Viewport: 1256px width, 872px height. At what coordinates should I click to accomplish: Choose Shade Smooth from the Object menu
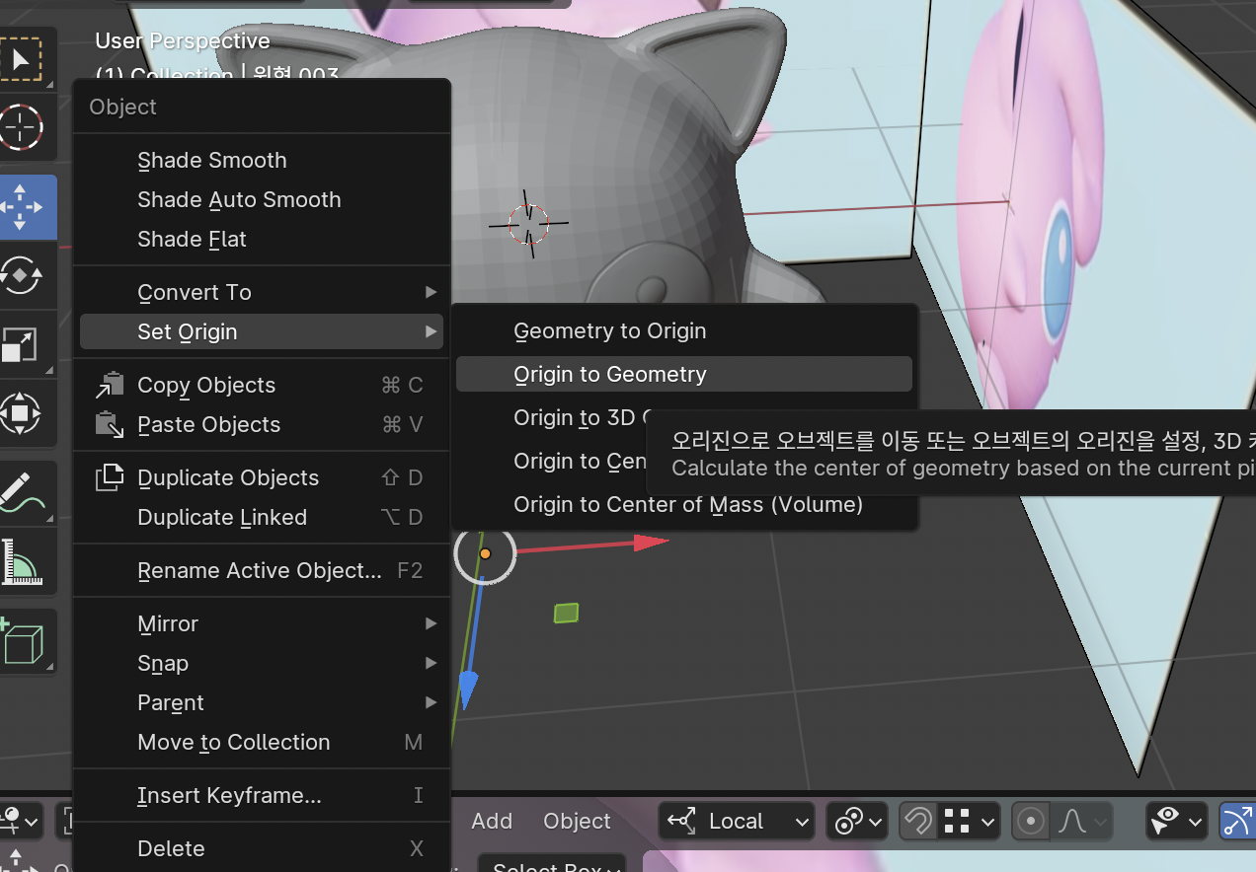pyautogui.click(x=262, y=160)
